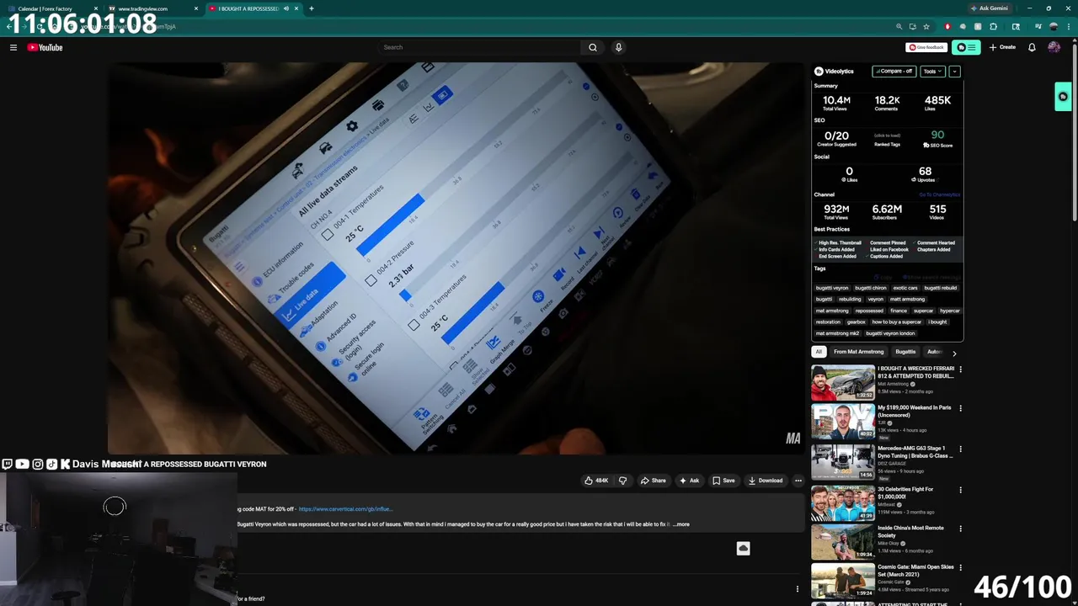This screenshot has height=606, width=1078.
Task: Load ranked tags via click to load
Action: click(x=887, y=136)
